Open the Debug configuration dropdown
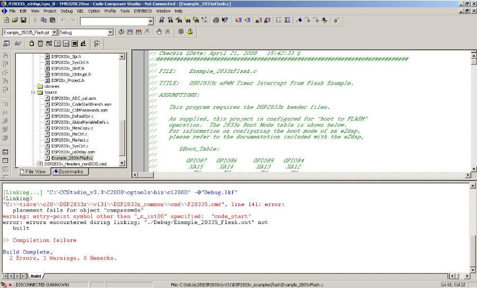 (110, 32)
